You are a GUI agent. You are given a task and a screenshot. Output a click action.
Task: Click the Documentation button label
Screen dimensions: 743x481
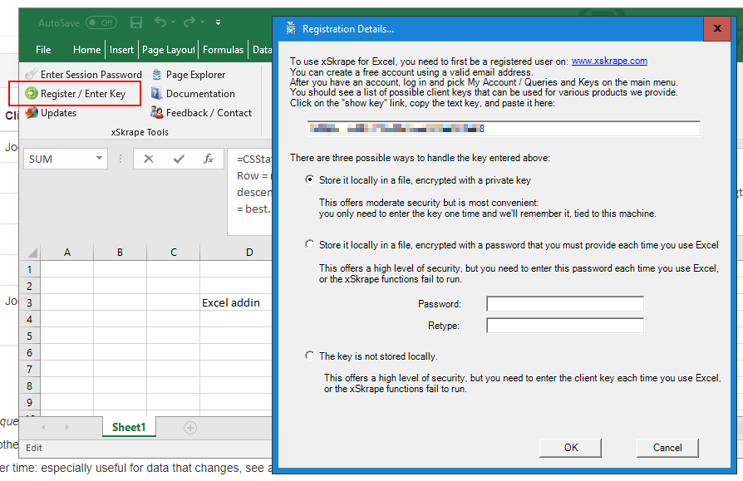[x=200, y=94]
